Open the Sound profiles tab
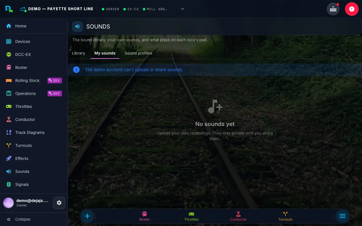 click(138, 53)
